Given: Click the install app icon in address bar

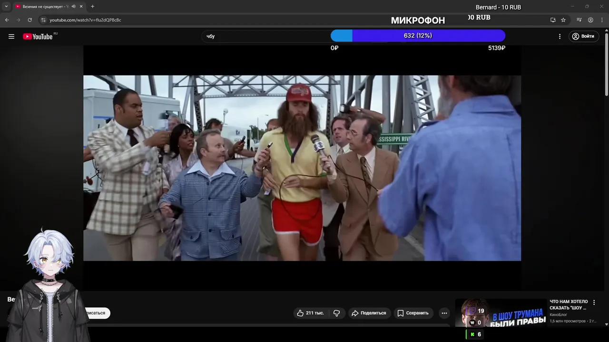Looking at the screenshot, I should click(553, 20).
